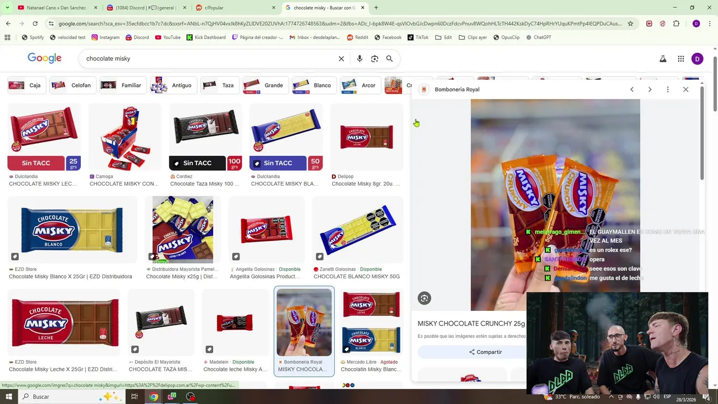Open Dulcilandia Chocolate Misky Leche thumbnail
Viewport: 718px width, 404px height.
click(44, 137)
